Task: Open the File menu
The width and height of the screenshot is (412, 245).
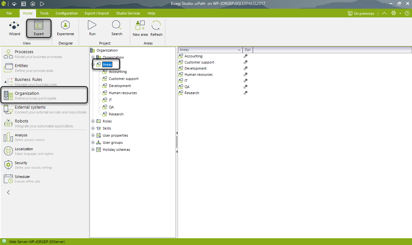Action: [x=9, y=13]
